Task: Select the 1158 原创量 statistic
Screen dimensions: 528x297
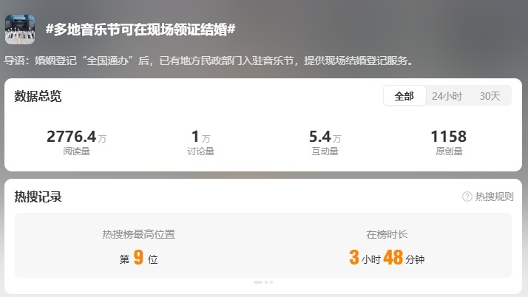Action: 449,143
